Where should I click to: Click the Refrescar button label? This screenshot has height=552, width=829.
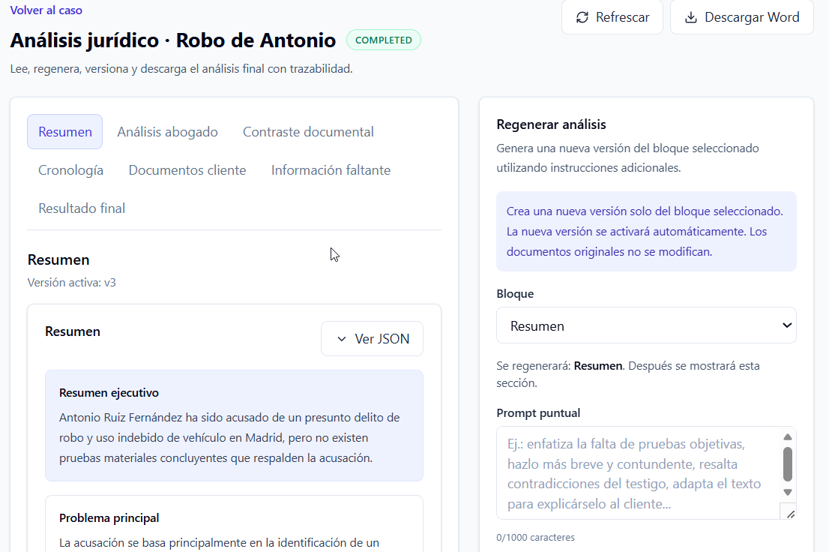622,17
